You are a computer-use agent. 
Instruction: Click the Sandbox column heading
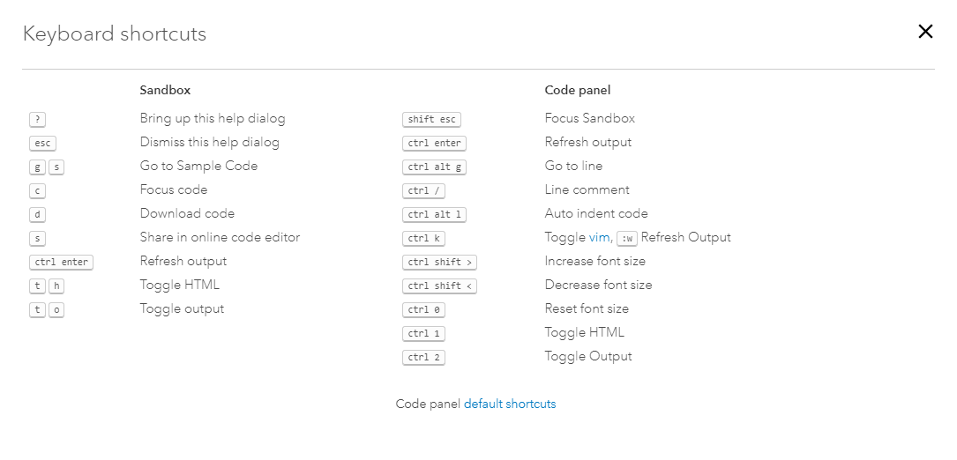pyautogui.click(x=165, y=90)
